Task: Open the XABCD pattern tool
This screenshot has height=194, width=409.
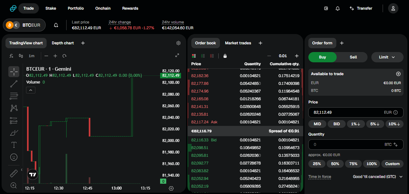Action: coord(14,108)
